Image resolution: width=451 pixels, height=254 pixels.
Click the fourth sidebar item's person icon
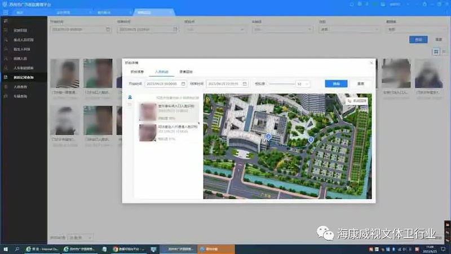click(x=6, y=59)
